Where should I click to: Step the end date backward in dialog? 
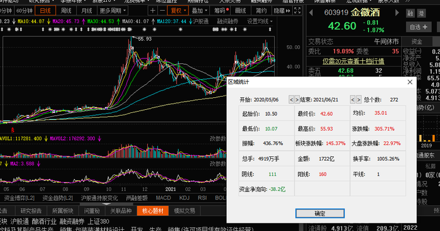[353, 100]
